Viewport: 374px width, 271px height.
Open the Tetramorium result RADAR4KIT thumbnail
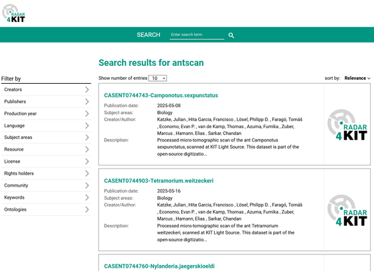tap(347, 210)
